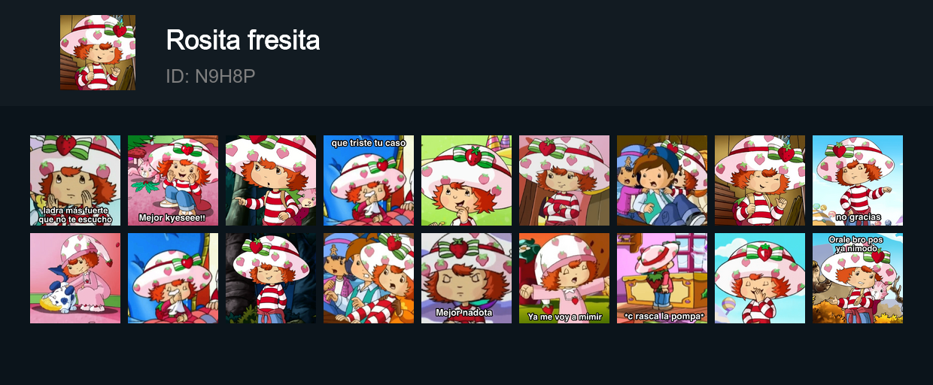Screen dimensions: 933x385
Task: Select the sticker with hot air balloon
Action: coord(760,278)
